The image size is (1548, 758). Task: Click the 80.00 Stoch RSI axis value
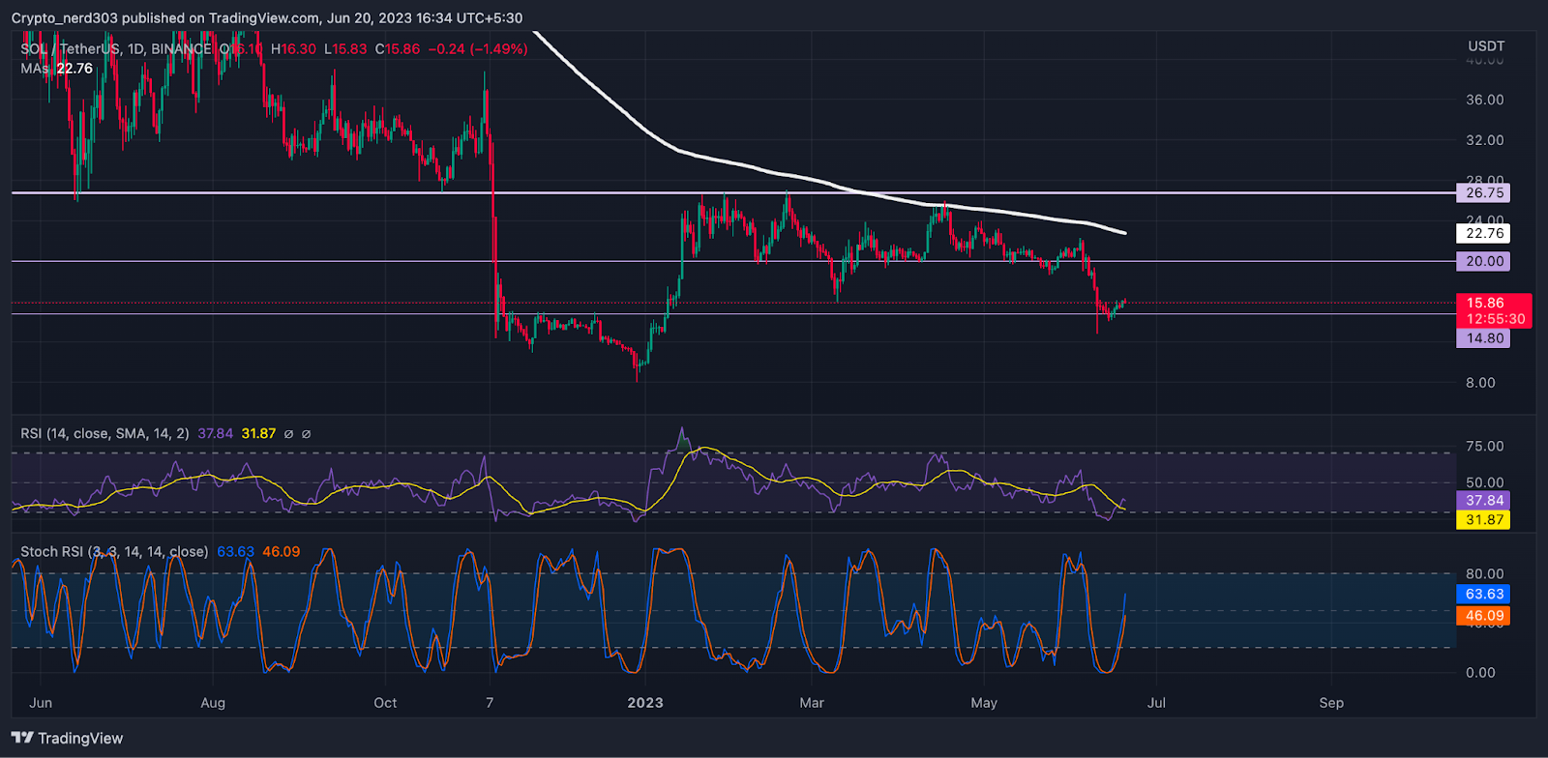(1485, 574)
